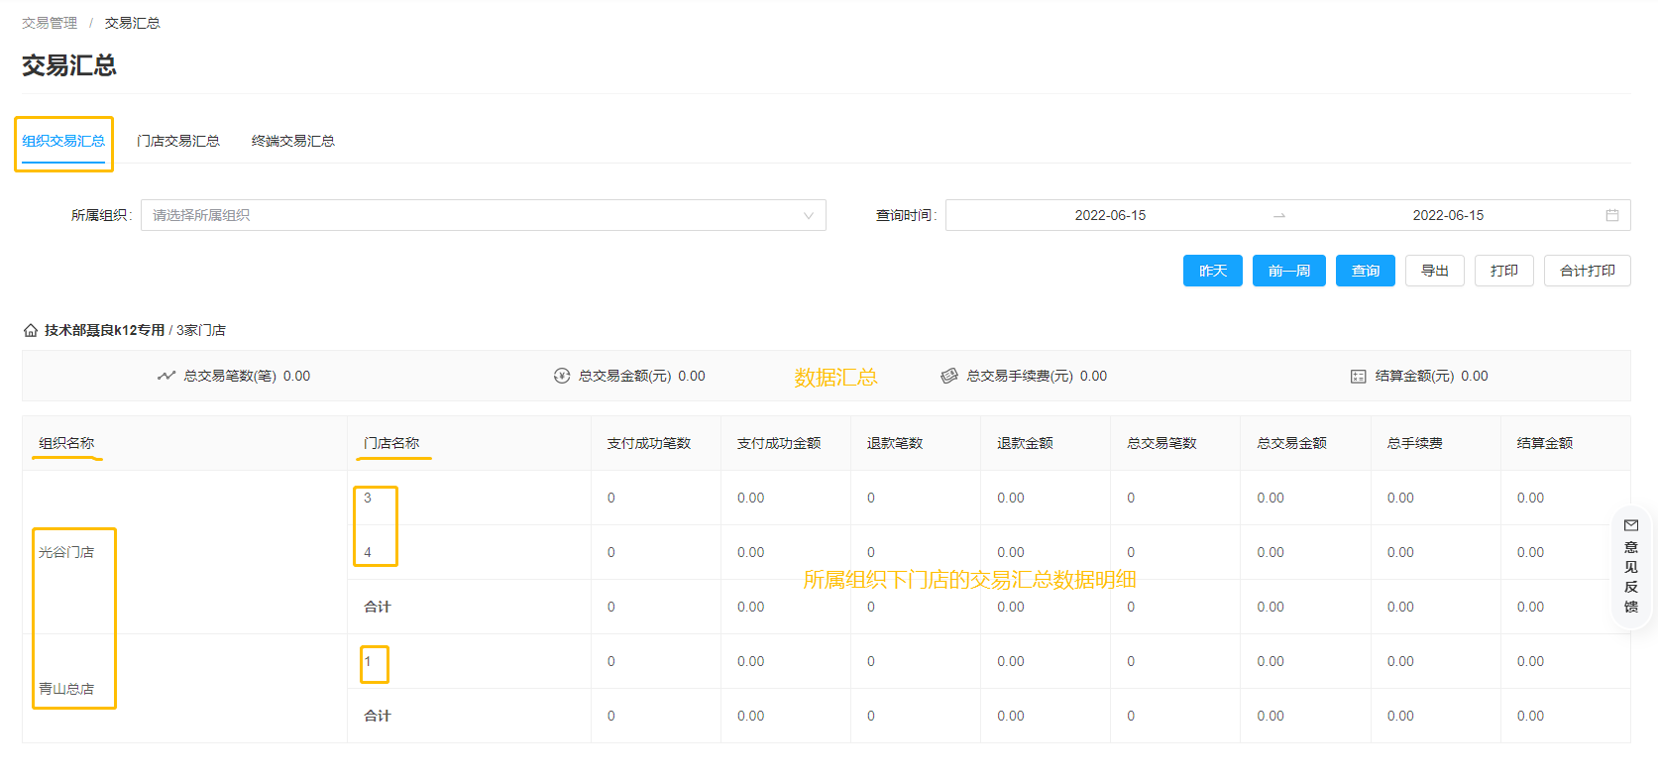This screenshot has width=1658, height=782.
Task: Click the ticket icon beside 总交易手续费
Action: point(949,376)
